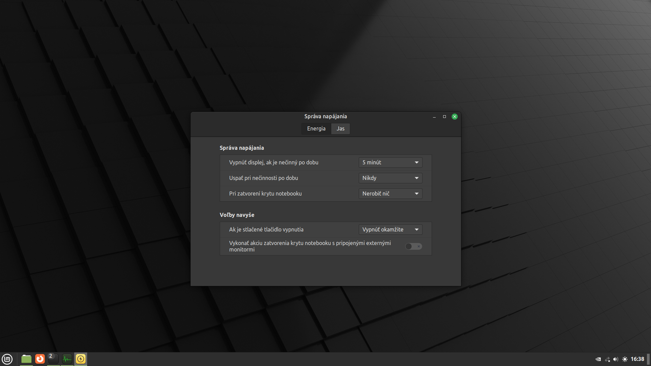Switch to the System Monitor taskbar icon

(x=67, y=359)
